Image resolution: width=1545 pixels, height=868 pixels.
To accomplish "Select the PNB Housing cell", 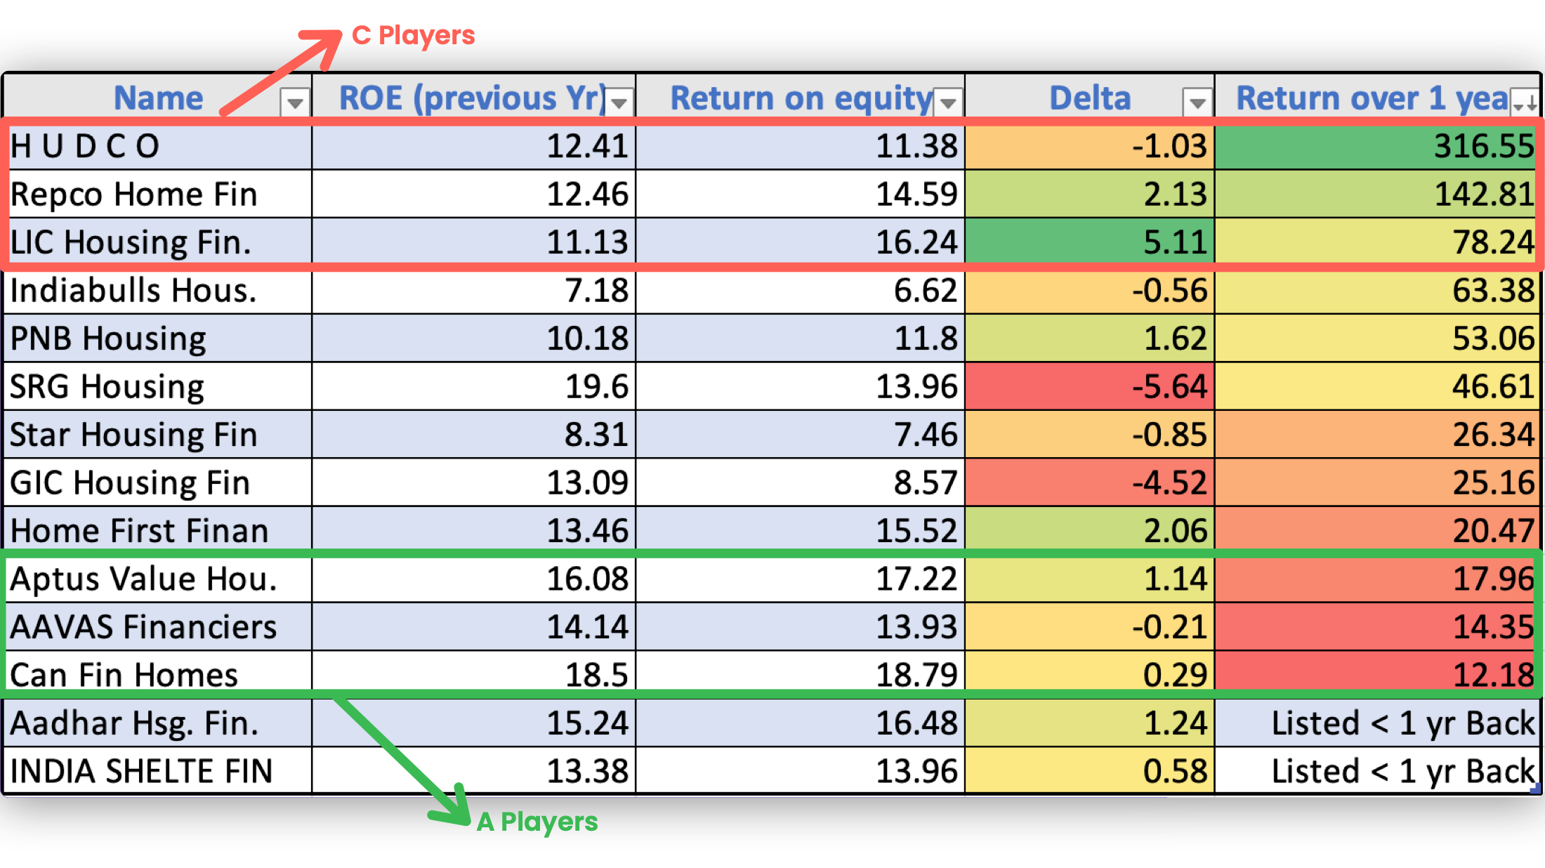I will click(157, 338).
